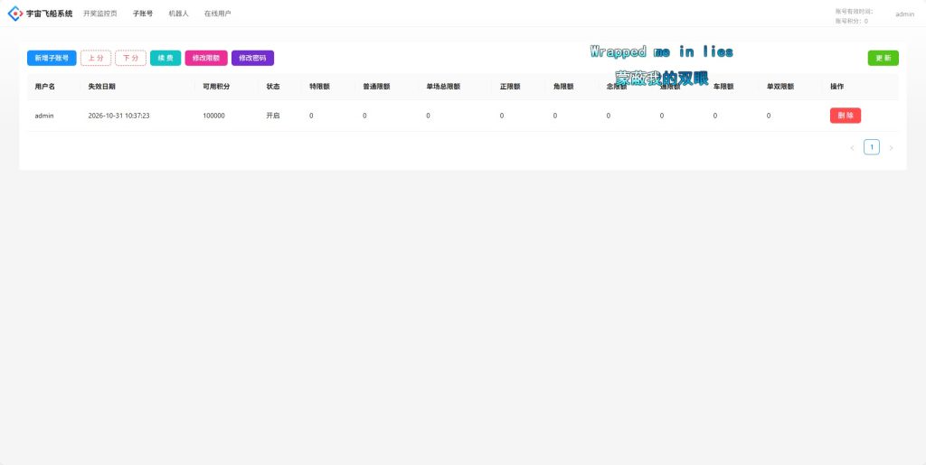926x465 pixels.
Task: Click the 可用积分 column header
Action: 216,86
